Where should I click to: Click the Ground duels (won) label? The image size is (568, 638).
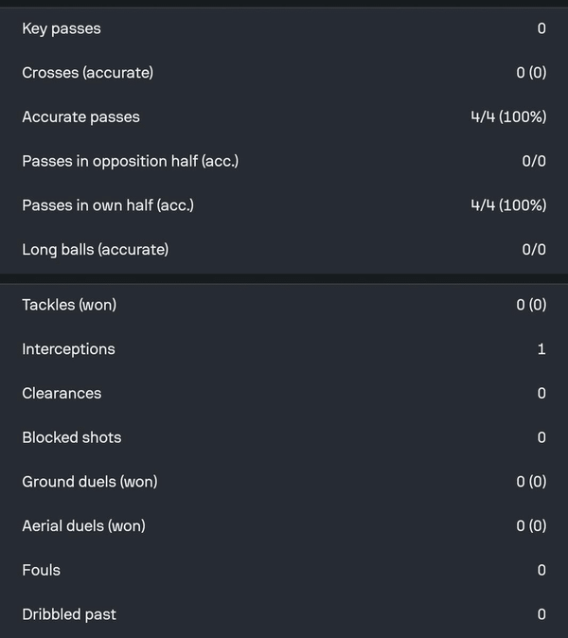pos(90,482)
